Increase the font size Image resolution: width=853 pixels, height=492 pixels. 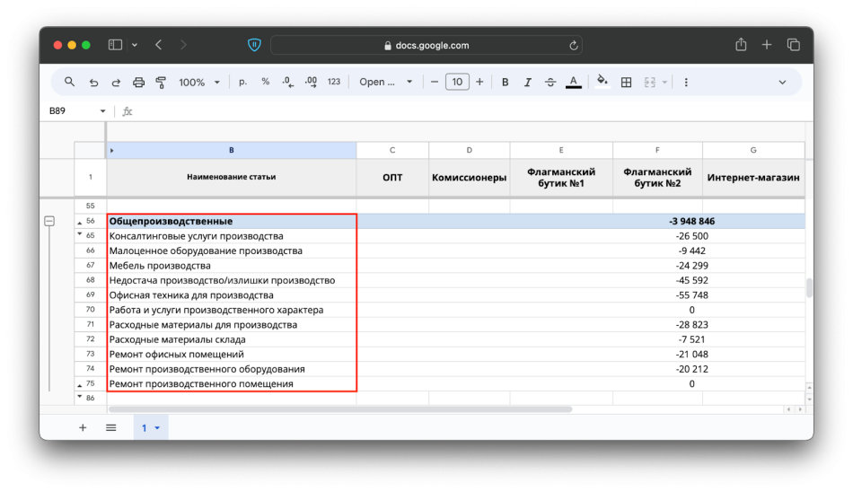(x=479, y=82)
